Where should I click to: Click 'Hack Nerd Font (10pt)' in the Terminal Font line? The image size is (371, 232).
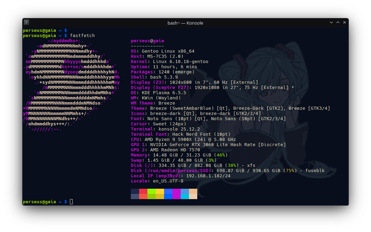pos(201,134)
